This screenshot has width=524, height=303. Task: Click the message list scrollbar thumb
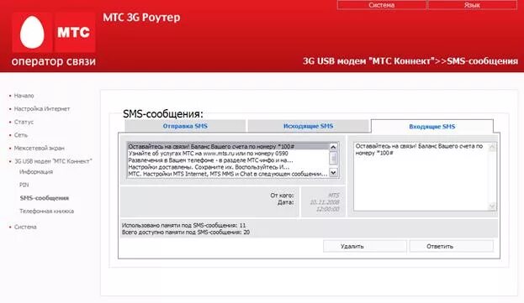tap(334, 158)
